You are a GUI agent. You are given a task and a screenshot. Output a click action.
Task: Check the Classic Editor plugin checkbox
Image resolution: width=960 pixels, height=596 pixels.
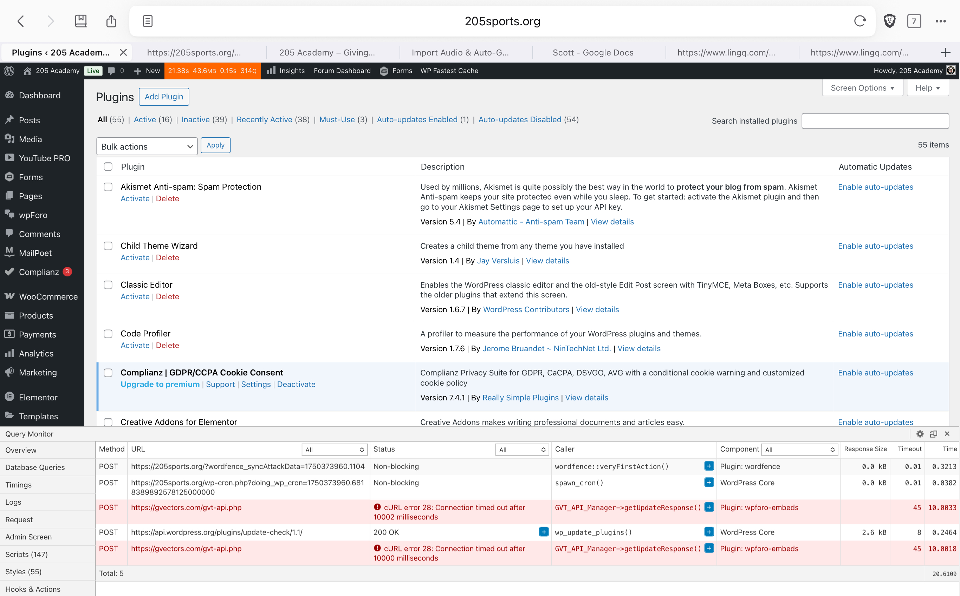(x=108, y=285)
